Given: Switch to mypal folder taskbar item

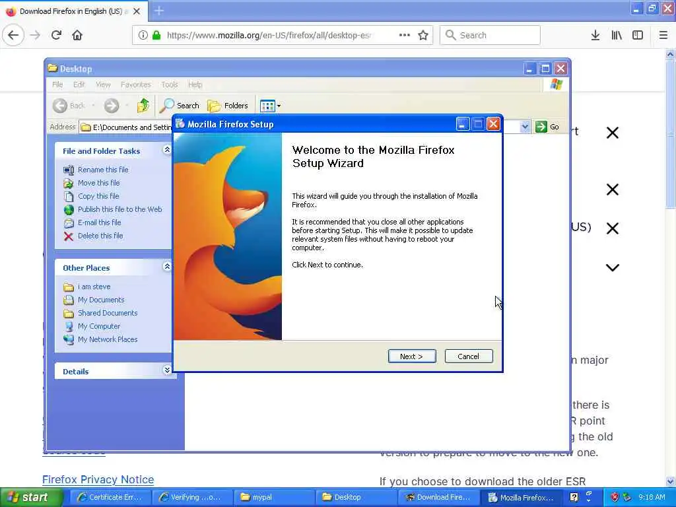Looking at the screenshot, I should point(274,497).
